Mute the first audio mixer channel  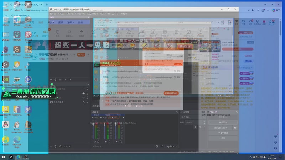click(x=94, y=142)
